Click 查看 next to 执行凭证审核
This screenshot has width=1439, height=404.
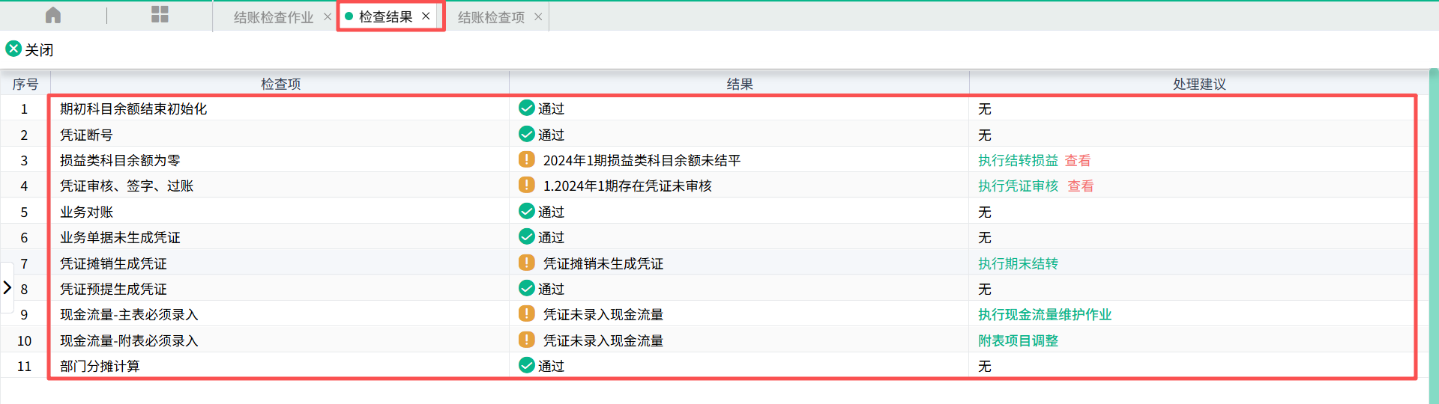click(1080, 186)
